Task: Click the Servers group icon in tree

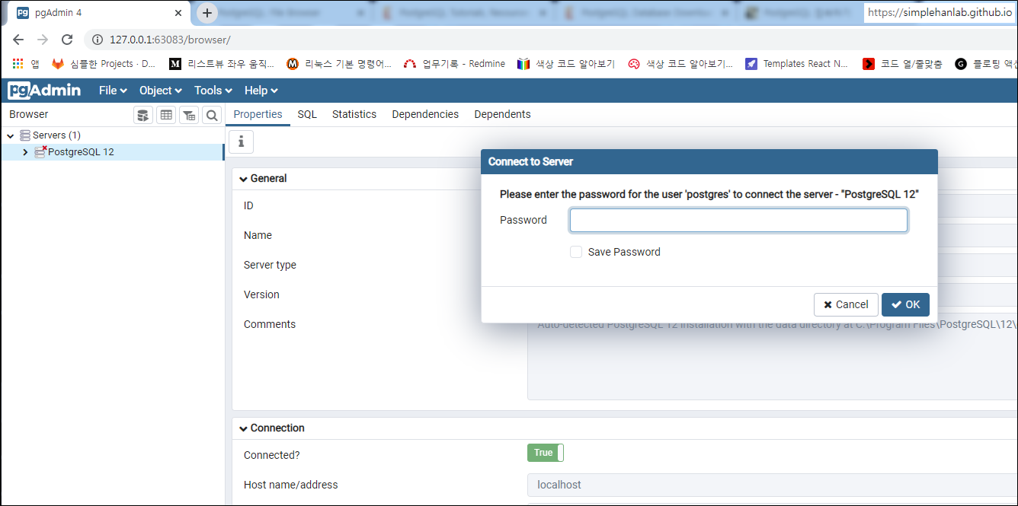Action: (x=25, y=135)
